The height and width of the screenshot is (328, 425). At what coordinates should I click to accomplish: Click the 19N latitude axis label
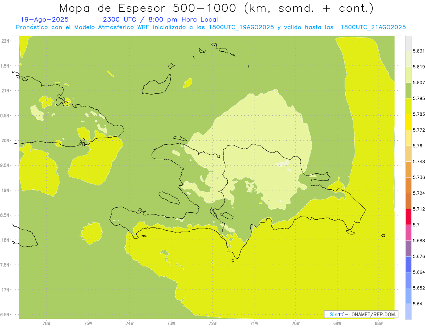tap(5, 190)
